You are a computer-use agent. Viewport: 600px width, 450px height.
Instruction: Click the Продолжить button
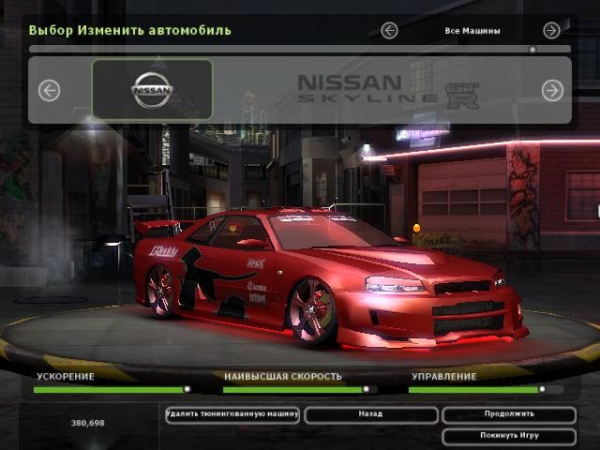(508, 414)
